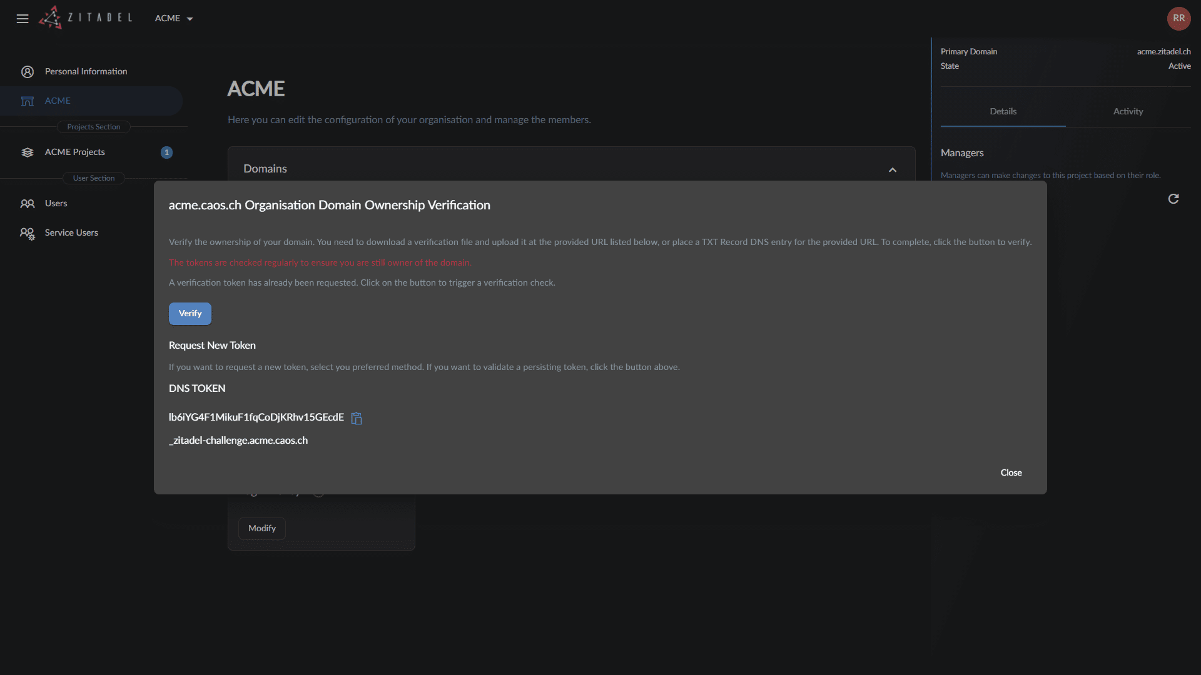Image resolution: width=1201 pixels, height=675 pixels.
Task: Select the Details tab
Action: pos(1003,111)
